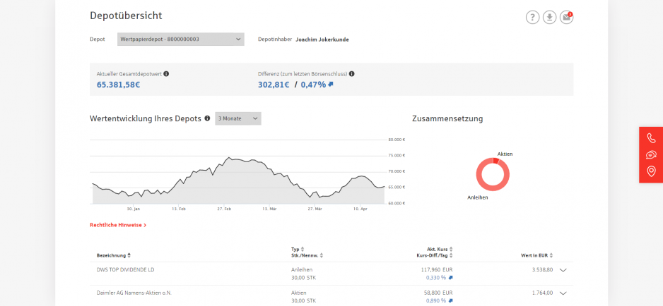Sort table by Typ column
663x306 pixels.
[303, 249]
